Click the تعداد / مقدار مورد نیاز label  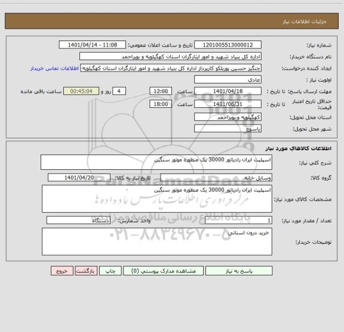point(306,221)
